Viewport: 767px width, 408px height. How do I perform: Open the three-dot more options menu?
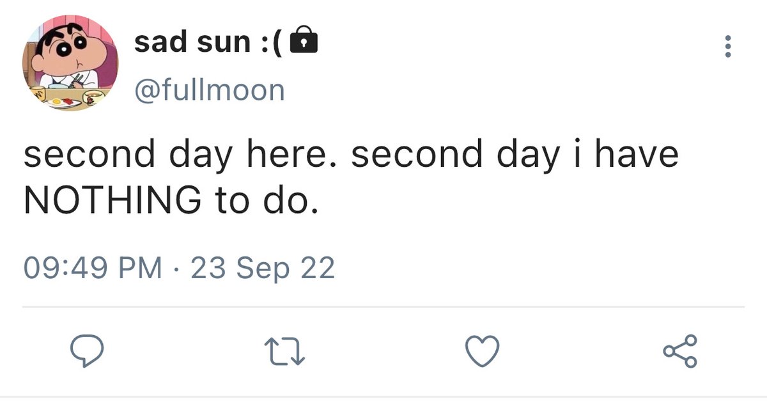(727, 47)
